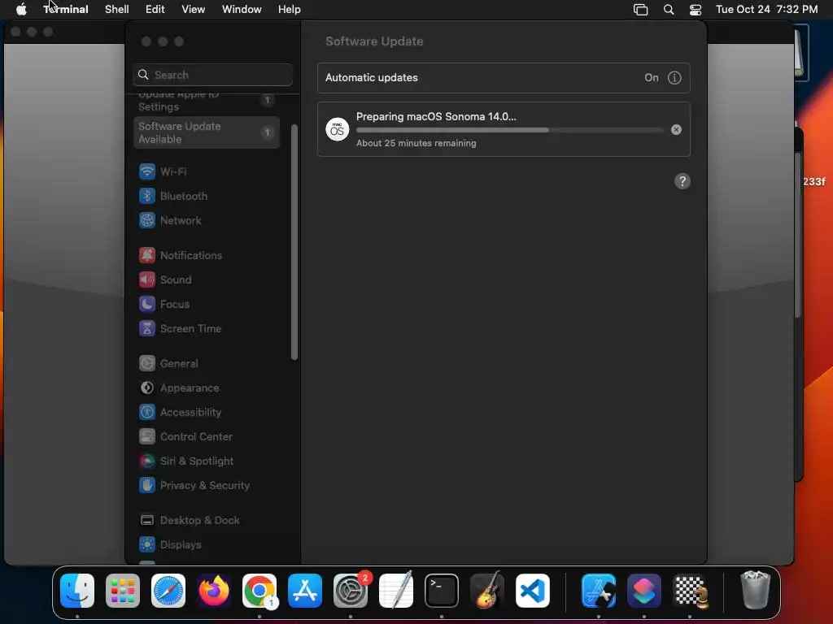Open the Edit menu
The image size is (833, 624).
(x=155, y=10)
